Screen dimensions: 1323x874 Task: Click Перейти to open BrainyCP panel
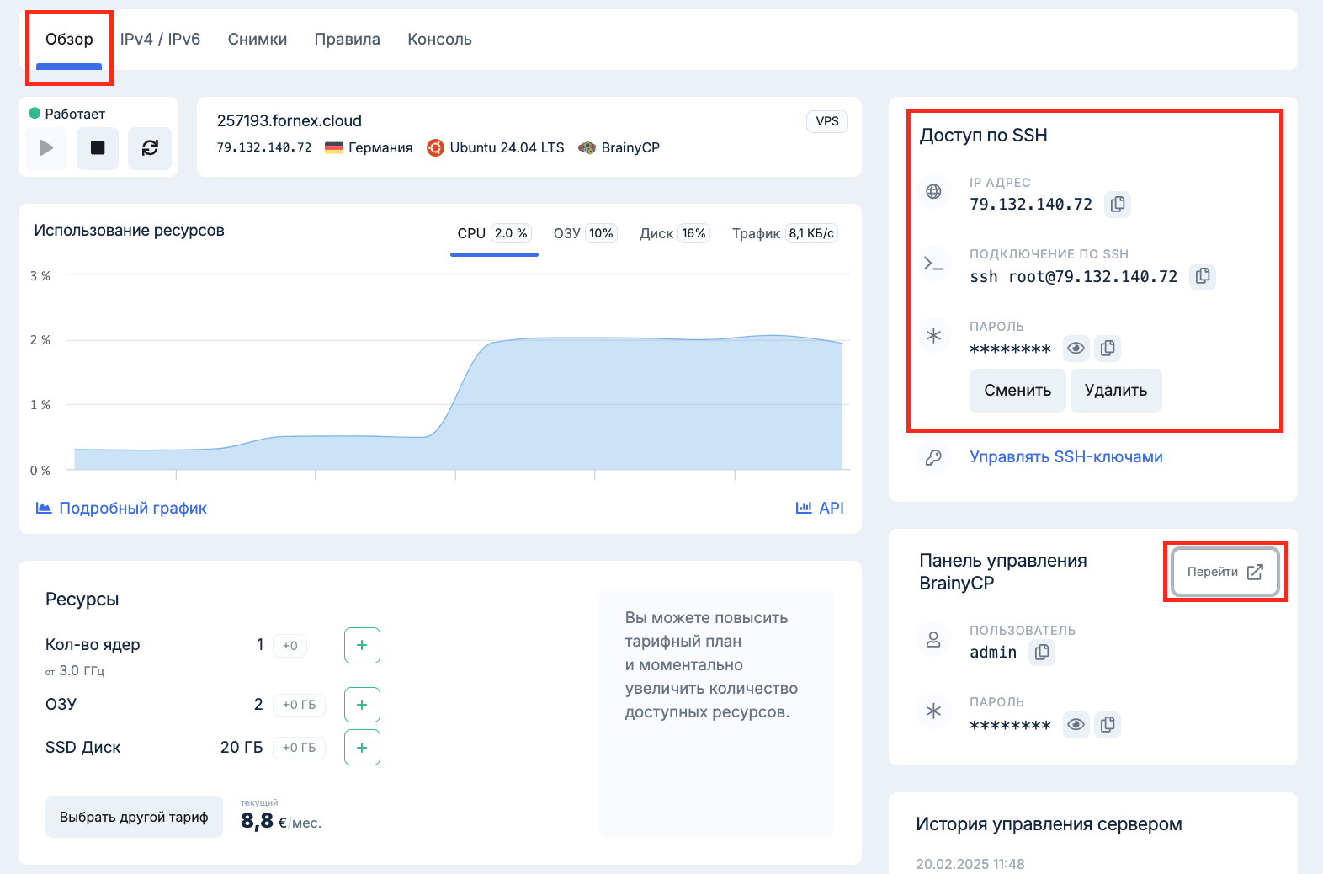pyautogui.click(x=1225, y=572)
